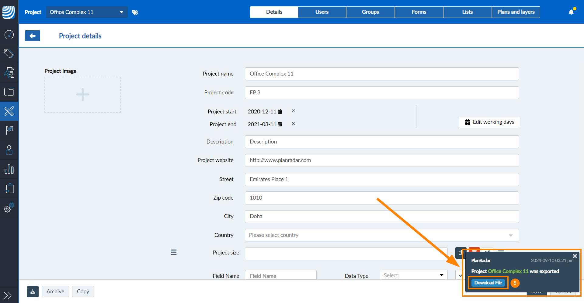Image resolution: width=584 pixels, height=303 pixels.
Task: Switch to the Users tab
Action: (x=322, y=12)
